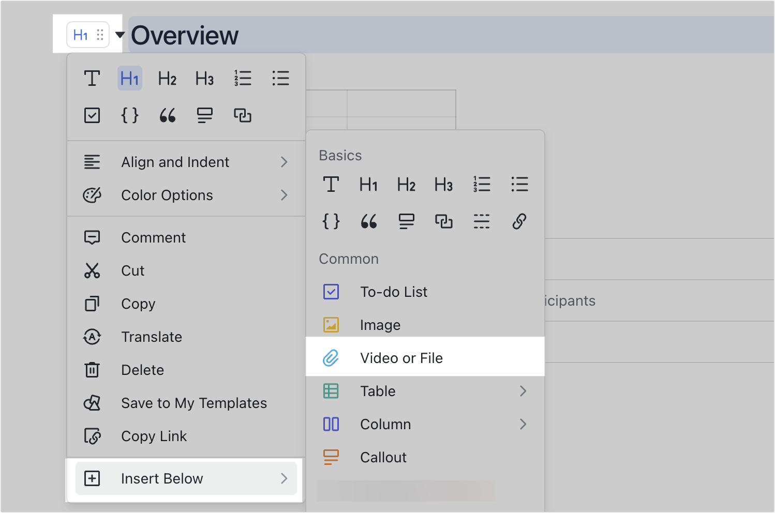Select code block icon in block menu

point(130,115)
